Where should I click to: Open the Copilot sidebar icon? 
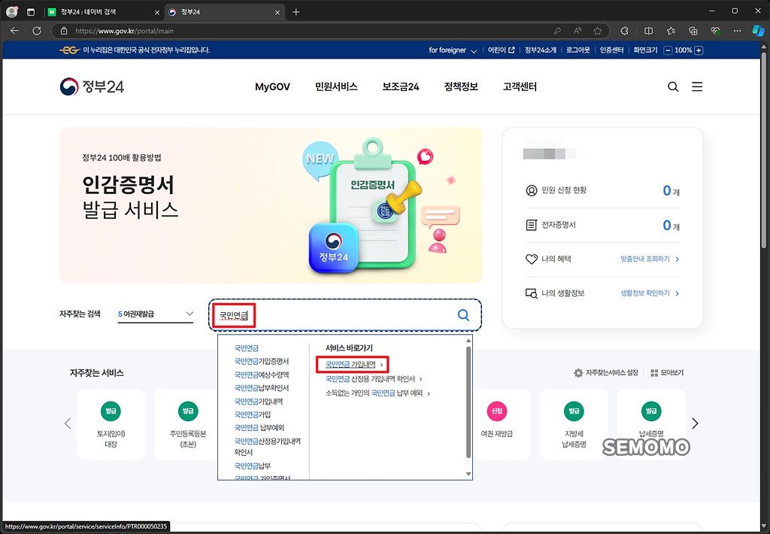[x=758, y=30]
